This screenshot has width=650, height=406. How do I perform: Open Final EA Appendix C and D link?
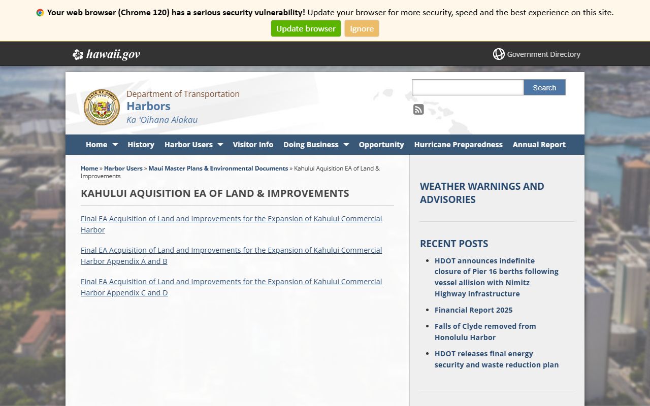[x=231, y=287]
